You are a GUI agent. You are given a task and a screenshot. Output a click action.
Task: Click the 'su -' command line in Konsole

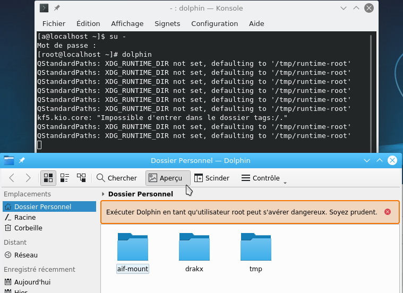click(81, 37)
